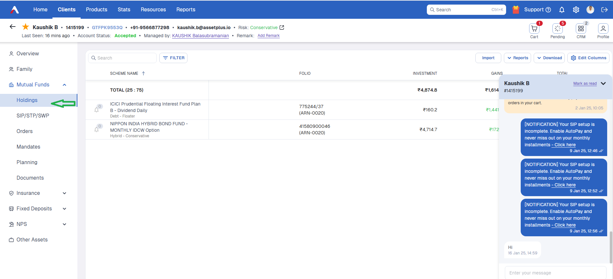Collapse the Mutual Funds section
This screenshot has width=613, height=279.
(64, 85)
